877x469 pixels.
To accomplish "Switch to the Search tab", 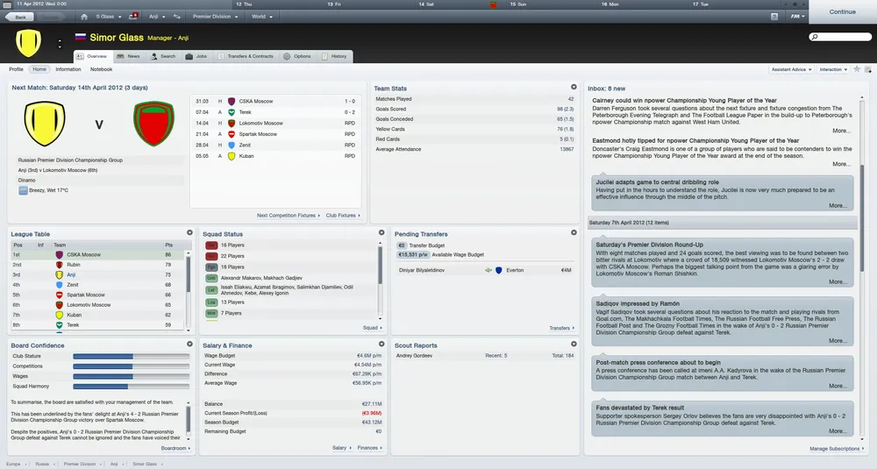I will pos(163,56).
